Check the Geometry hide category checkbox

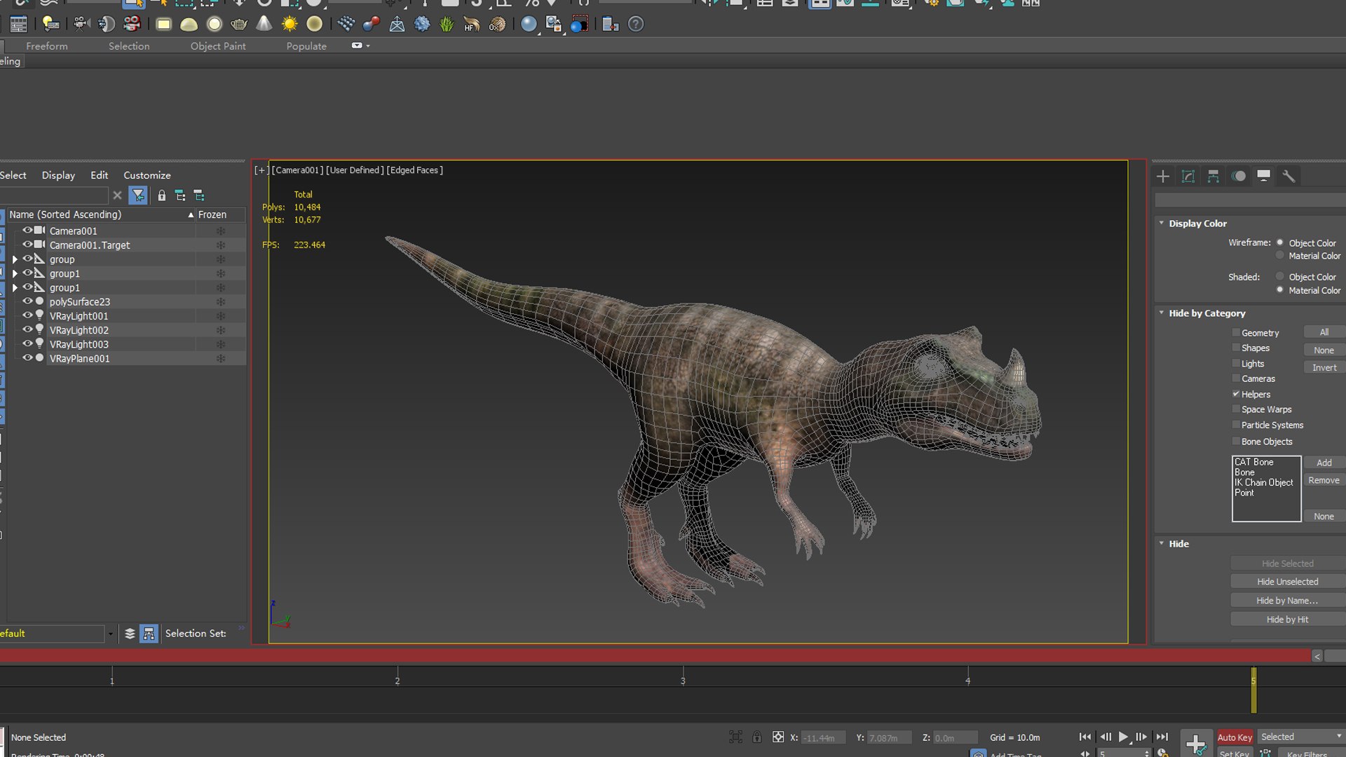tap(1236, 332)
